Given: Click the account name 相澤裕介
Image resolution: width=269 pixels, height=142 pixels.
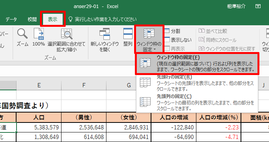Looking at the screenshot, I should [236, 7].
